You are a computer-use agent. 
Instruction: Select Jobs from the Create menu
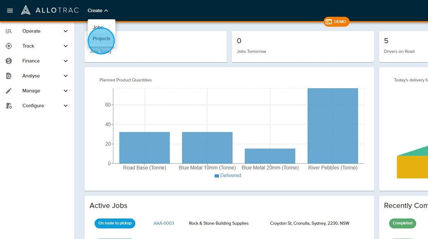98,27
